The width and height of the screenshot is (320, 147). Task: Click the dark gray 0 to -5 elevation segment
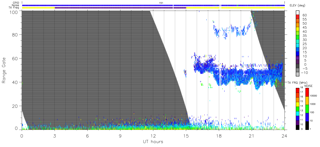[298, 66]
